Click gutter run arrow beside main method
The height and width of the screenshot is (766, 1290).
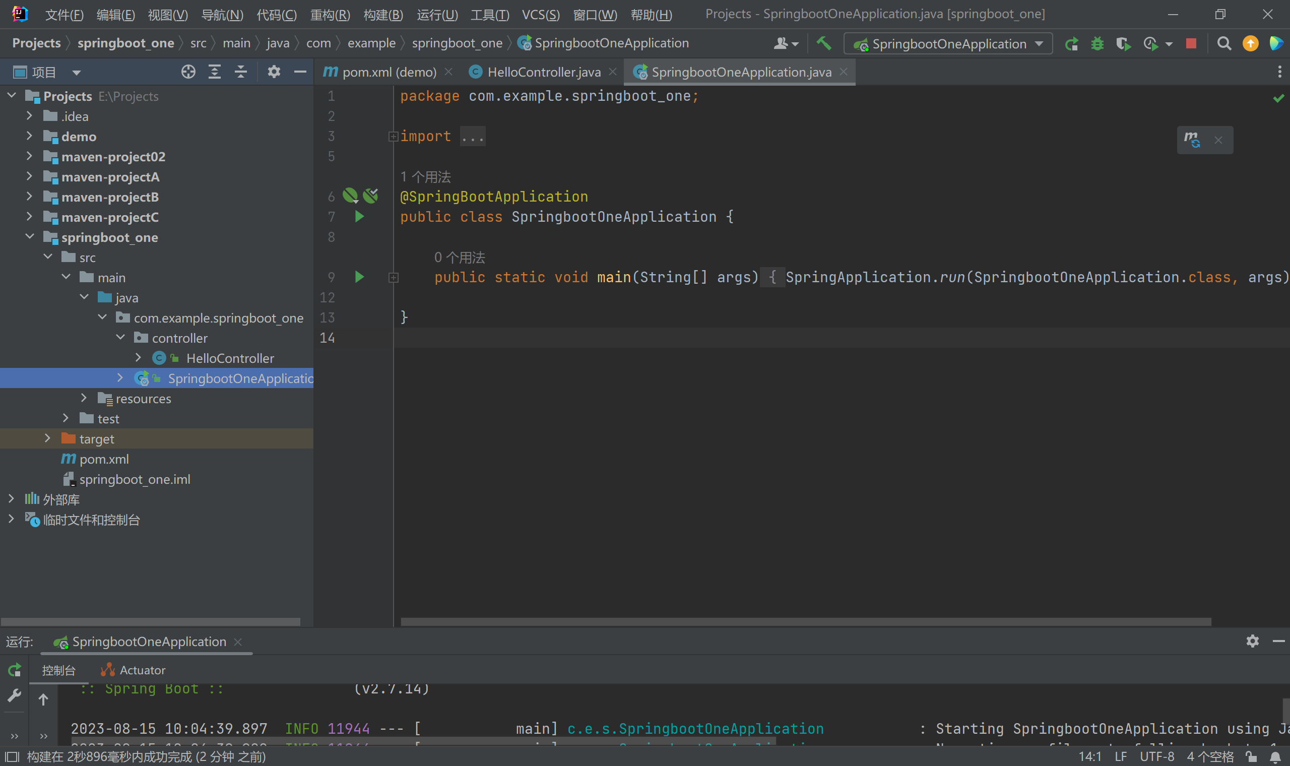pos(360,277)
